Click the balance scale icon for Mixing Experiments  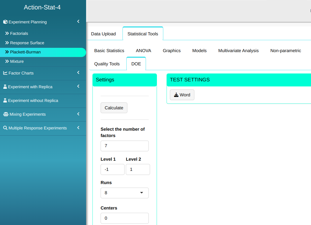coord(6,114)
